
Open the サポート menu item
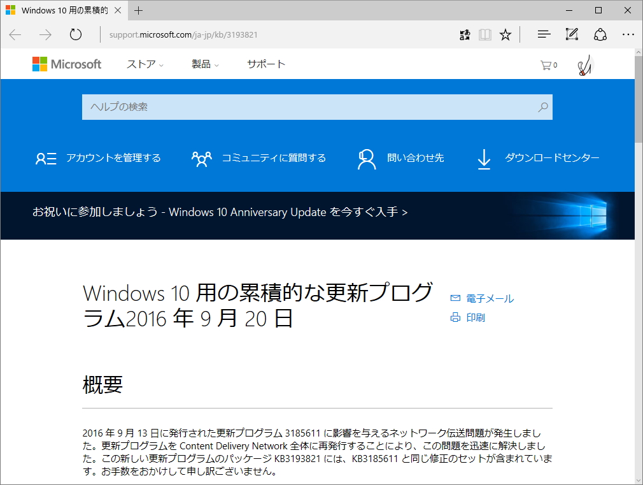coord(265,64)
